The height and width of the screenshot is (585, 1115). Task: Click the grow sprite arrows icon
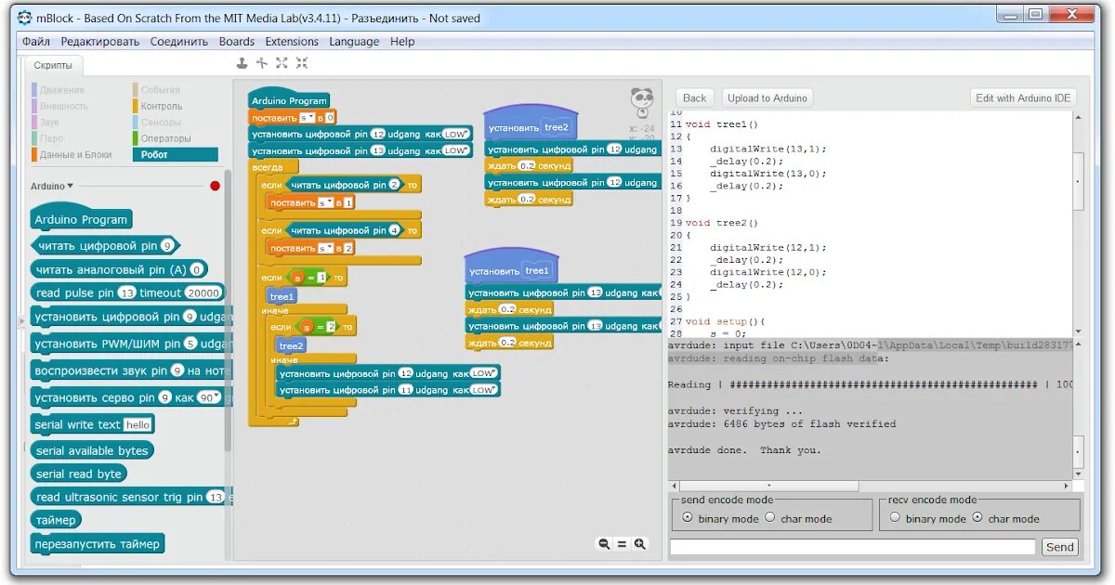click(282, 63)
